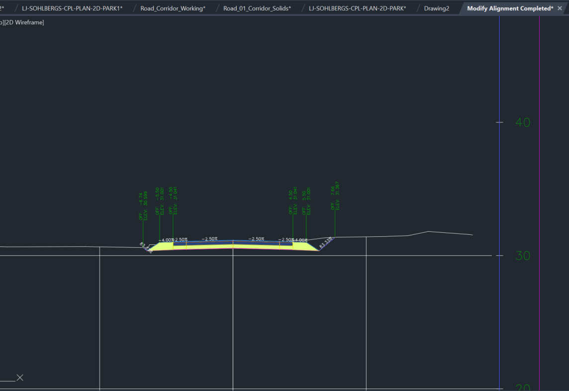Select the OFF 4.50 ELEV 31.041 label
This screenshot has height=391, width=569.
[x=293, y=200]
